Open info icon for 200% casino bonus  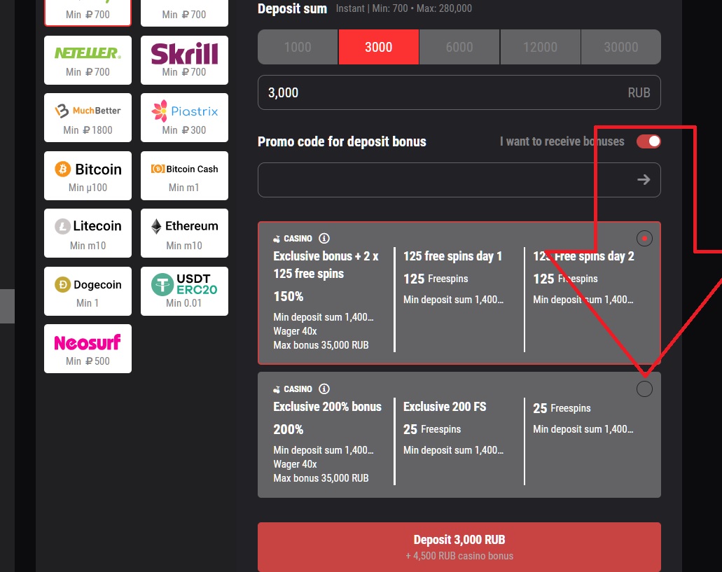pyautogui.click(x=324, y=389)
